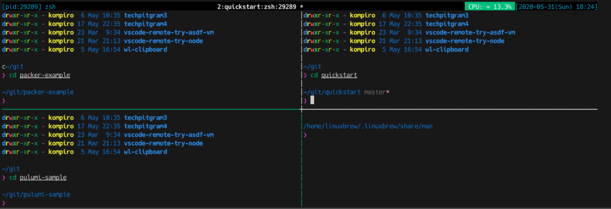Select techpitgram3 in the top-right pane
The width and height of the screenshot is (611, 209).
[x=447, y=15]
